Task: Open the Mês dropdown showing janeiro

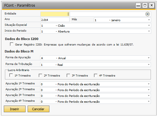Action: 122,20
